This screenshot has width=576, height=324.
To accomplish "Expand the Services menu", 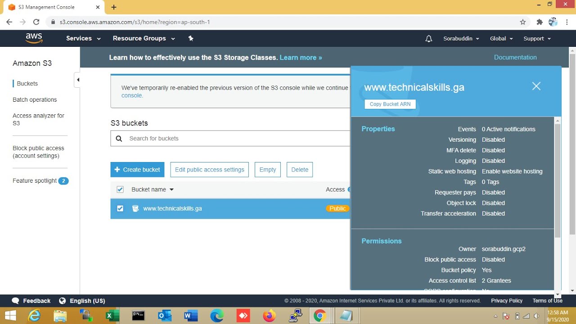I will click(83, 39).
